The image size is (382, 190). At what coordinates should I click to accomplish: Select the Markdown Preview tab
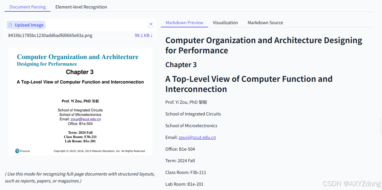coord(184,23)
